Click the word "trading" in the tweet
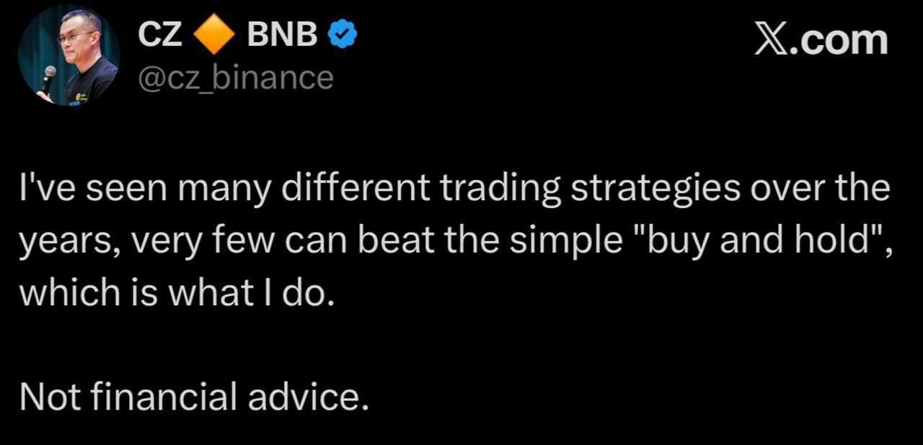The width and height of the screenshot is (923, 445). pos(501,189)
